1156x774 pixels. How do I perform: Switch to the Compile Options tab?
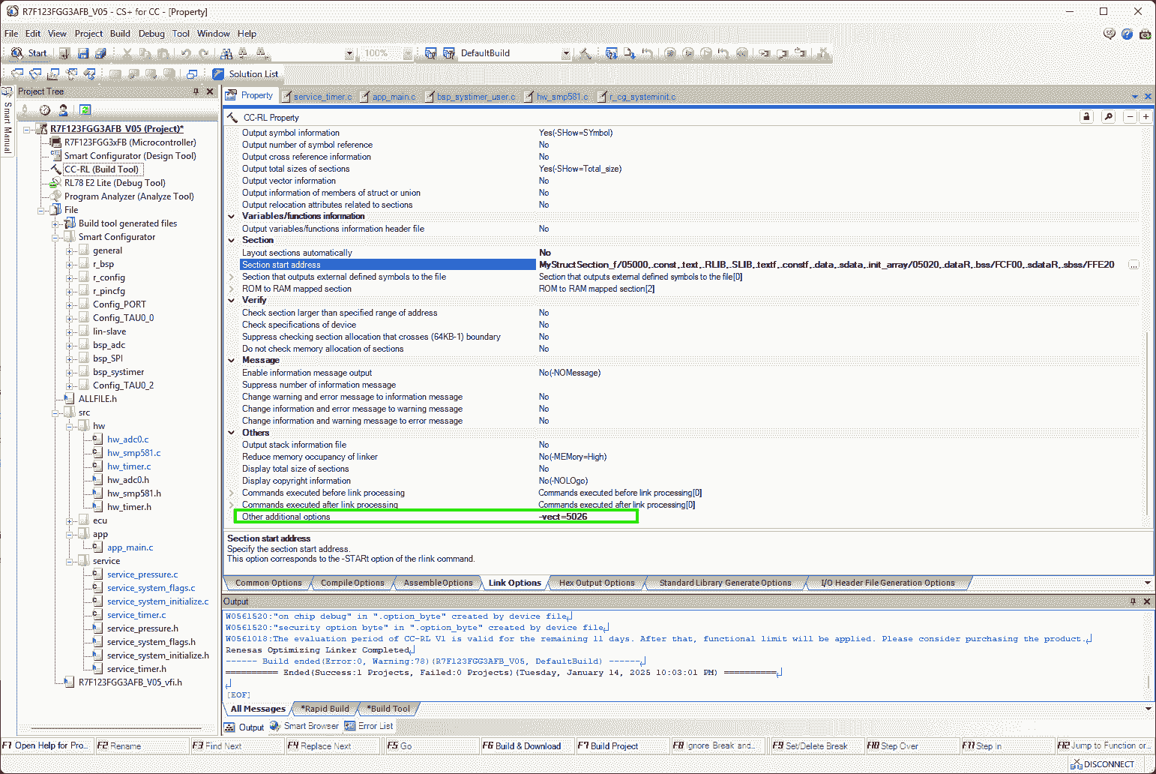coord(352,583)
